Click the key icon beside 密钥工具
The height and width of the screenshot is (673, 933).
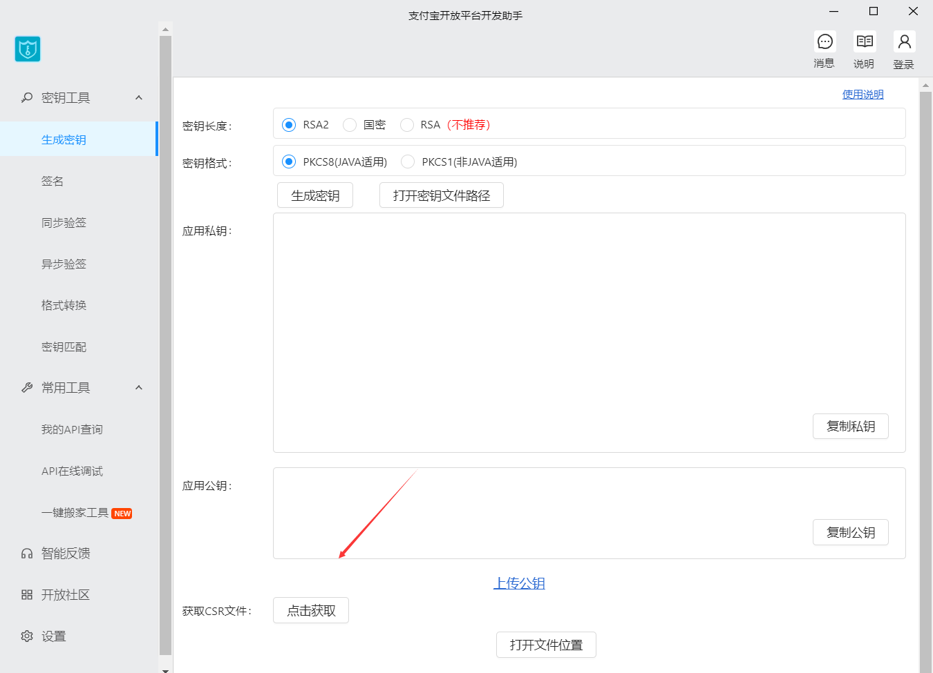[x=27, y=98]
